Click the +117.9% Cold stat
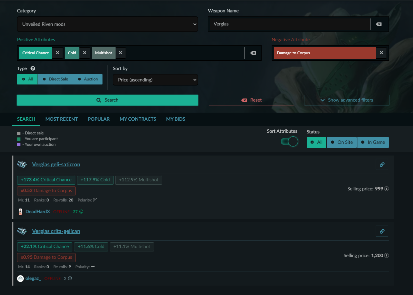Screen dimensions: 413x295 [95, 180]
